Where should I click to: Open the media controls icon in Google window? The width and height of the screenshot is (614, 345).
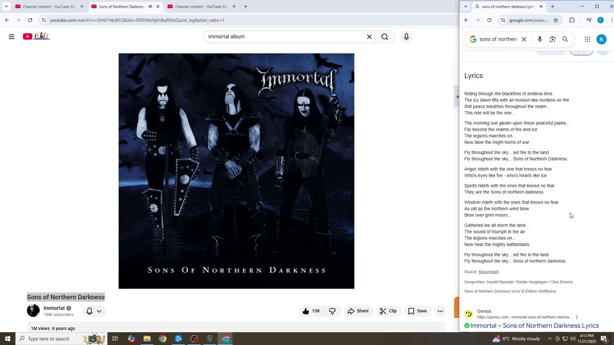tap(589, 20)
